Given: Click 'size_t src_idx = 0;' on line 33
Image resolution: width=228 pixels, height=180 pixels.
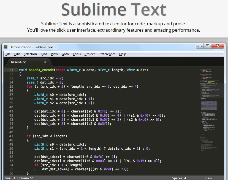Looking at the screenshot, I should coord(45,78).
